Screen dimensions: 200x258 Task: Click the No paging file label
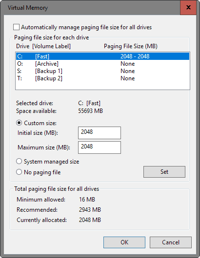(x=42, y=172)
